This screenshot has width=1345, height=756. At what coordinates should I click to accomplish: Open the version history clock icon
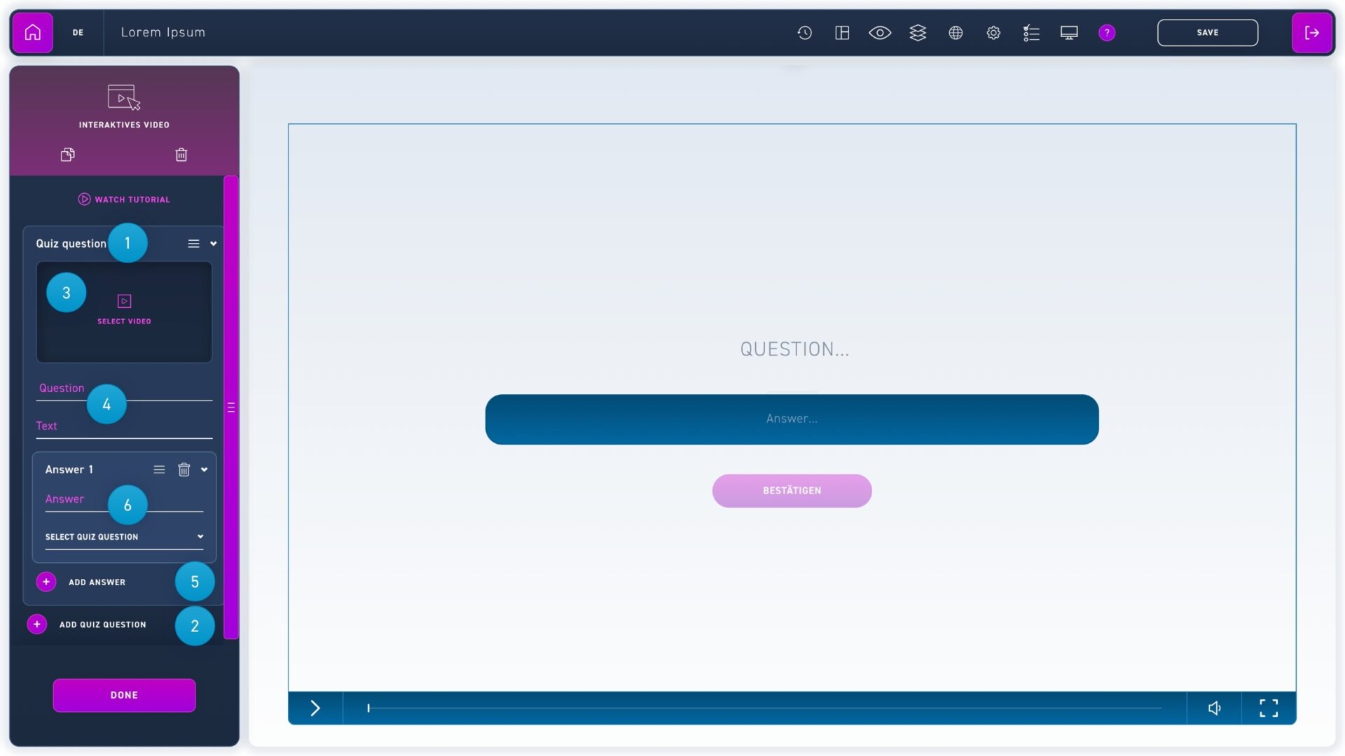804,32
